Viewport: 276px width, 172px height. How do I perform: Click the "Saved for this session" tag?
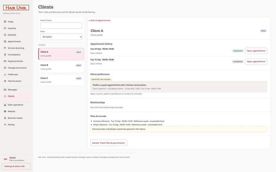pyautogui.click(x=101, y=79)
